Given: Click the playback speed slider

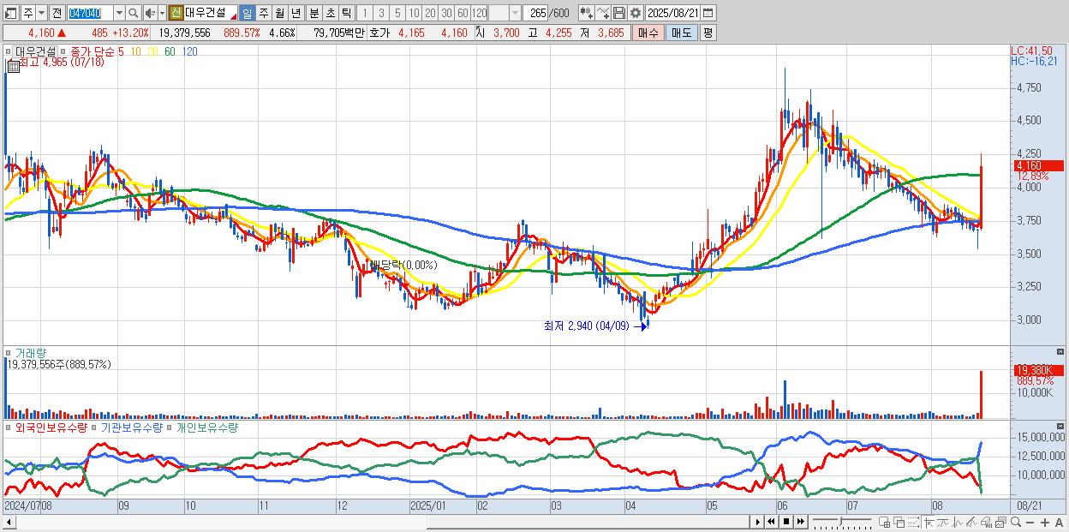Looking at the screenshot, I should (842, 522).
